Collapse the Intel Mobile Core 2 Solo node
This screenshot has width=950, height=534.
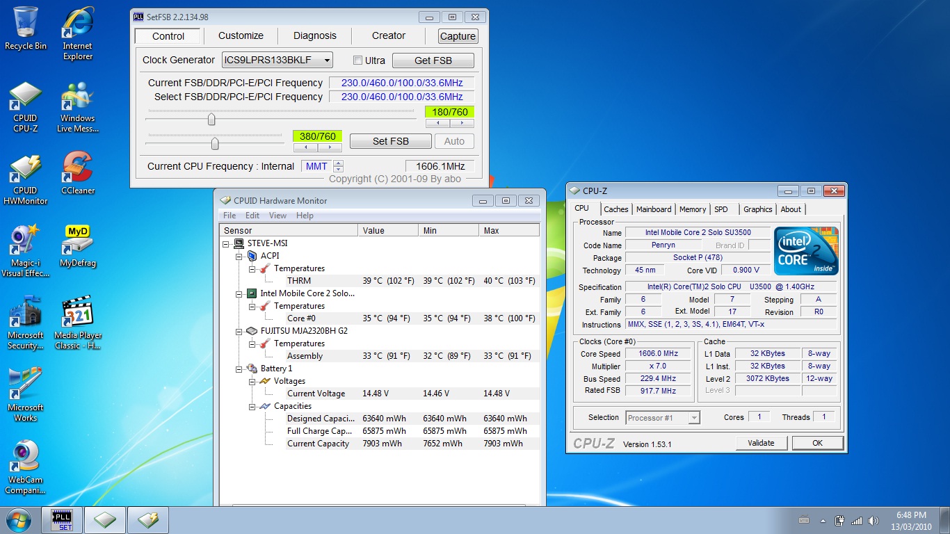tap(239, 293)
